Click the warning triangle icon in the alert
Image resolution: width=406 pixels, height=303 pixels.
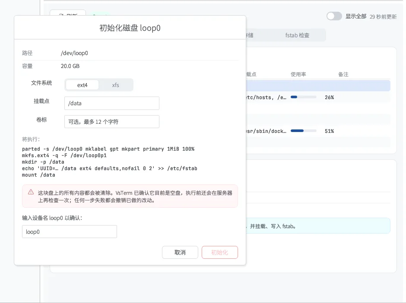click(31, 192)
